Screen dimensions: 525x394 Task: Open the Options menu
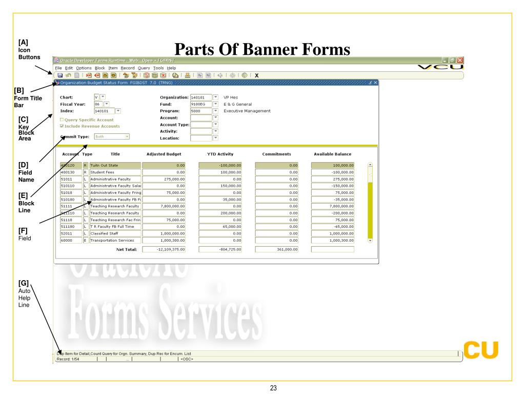tap(84, 68)
